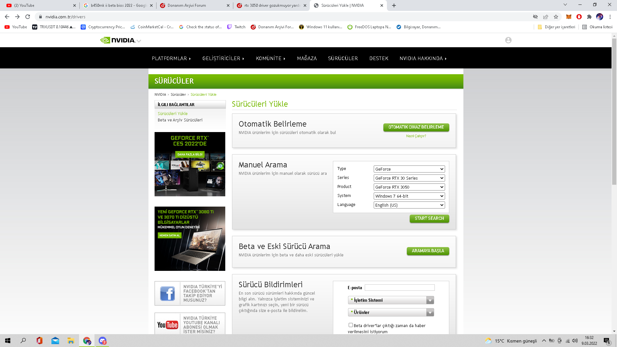Click the E-posta input field

click(399, 288)
